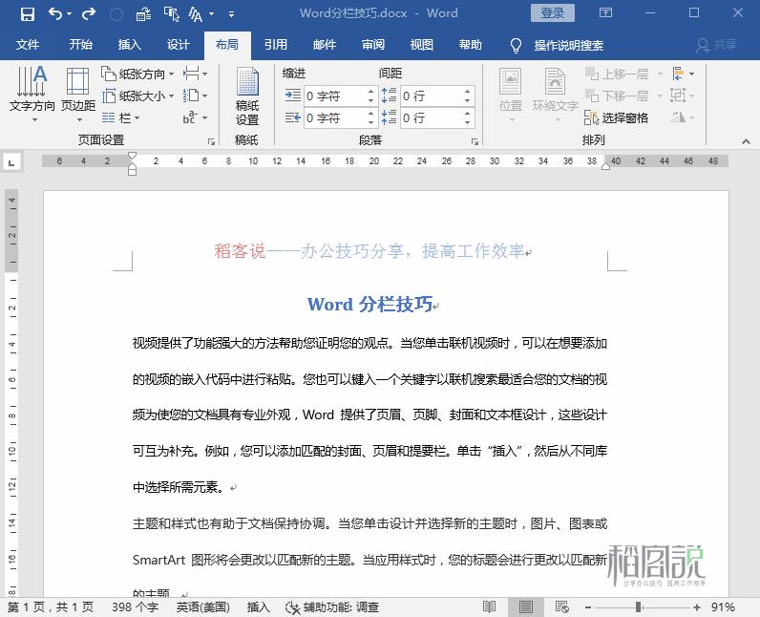This screenshot has height=617, width=760.
Task: Open the 帮助 tab
Action: (471, 45)
